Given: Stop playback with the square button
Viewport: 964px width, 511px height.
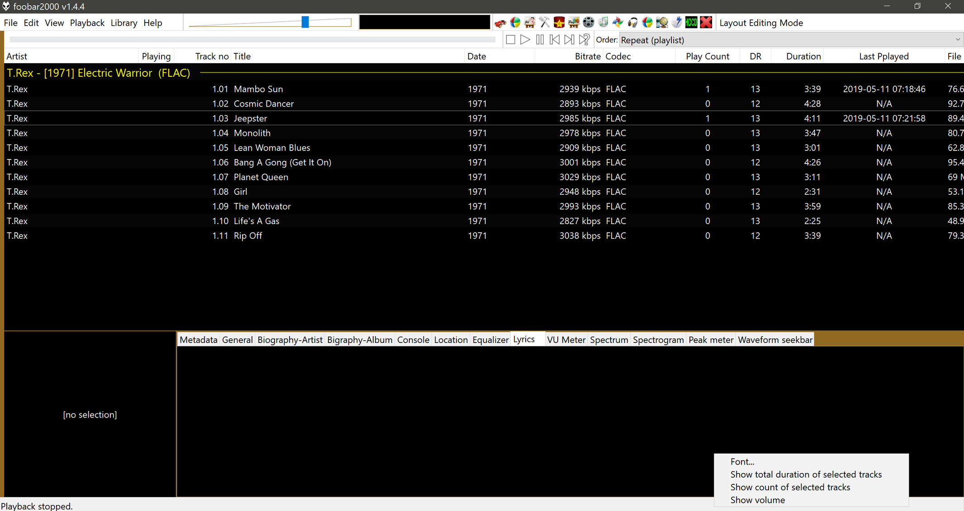Looking at the screenshot, I should point(511,40).
